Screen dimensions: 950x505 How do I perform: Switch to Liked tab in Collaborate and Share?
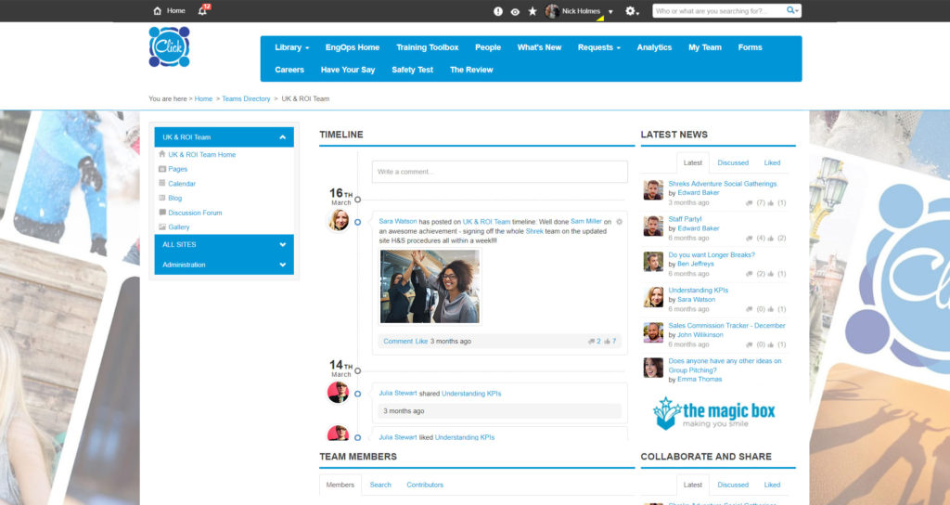tap(772, 485)
